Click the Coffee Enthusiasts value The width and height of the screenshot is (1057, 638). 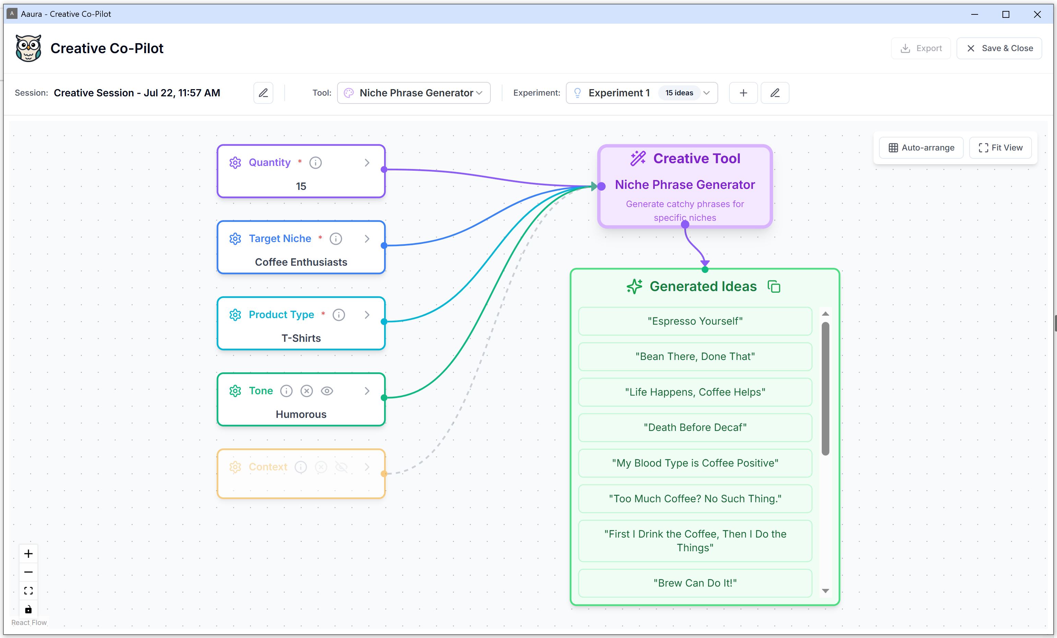tap(301, 262)
